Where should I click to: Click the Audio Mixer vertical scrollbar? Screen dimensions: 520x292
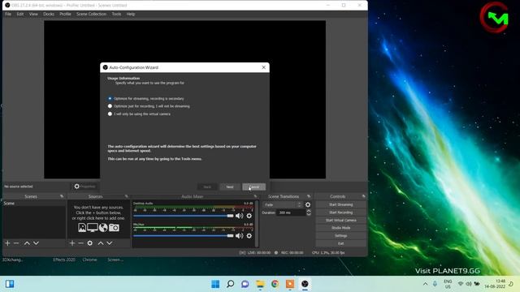pyautogui.click(x=257, y=224)
